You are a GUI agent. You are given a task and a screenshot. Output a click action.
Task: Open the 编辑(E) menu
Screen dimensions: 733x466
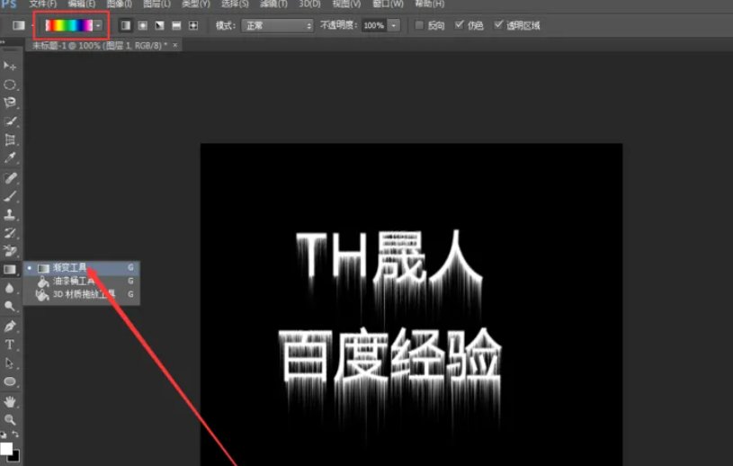81,4
